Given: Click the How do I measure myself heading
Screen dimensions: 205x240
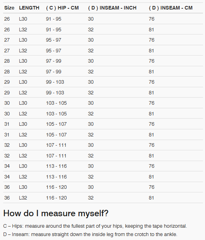Looking at the screenshot, I should tap(56, 213).
